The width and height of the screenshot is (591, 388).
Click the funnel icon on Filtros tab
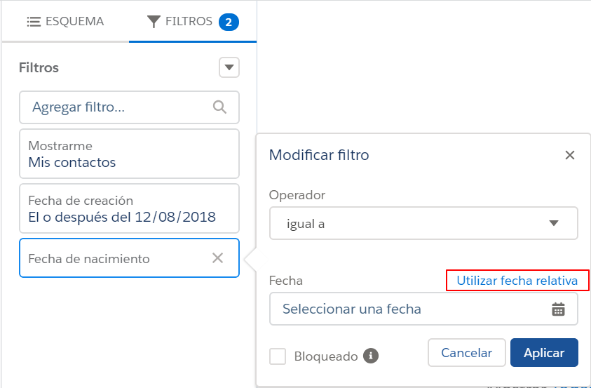tap(154, 22)
